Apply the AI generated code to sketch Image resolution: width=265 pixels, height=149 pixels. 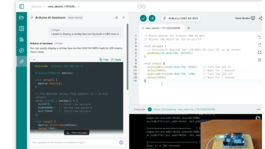click(116, 60)
